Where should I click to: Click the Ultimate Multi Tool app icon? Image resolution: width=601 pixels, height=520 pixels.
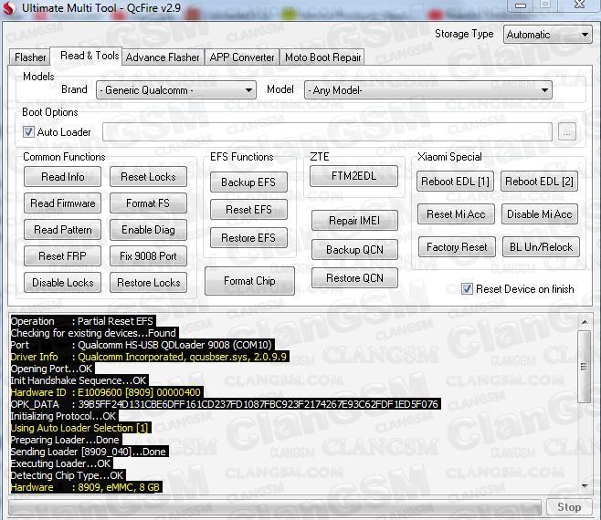[x=9, y=8]
